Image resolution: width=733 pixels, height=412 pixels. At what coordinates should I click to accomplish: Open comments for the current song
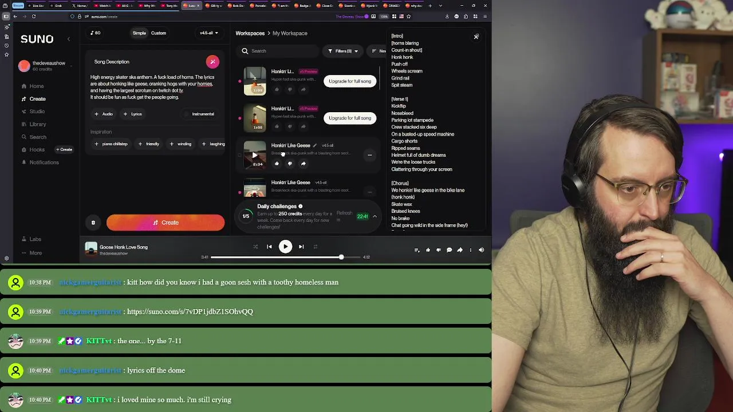(449, 250)
